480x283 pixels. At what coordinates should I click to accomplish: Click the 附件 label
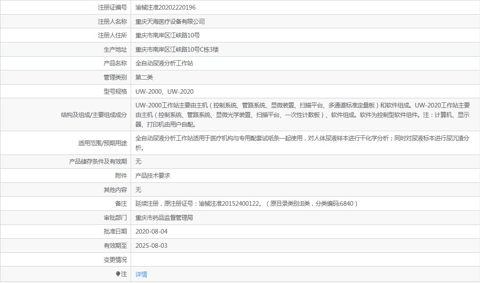pos(121,176)
